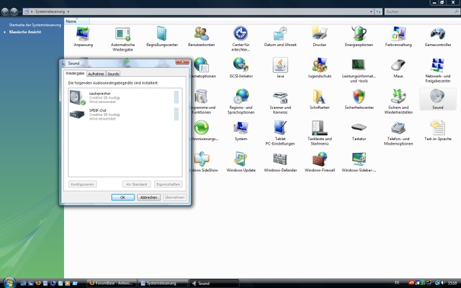Click the Übernehmen button

(x=175, y=198)
